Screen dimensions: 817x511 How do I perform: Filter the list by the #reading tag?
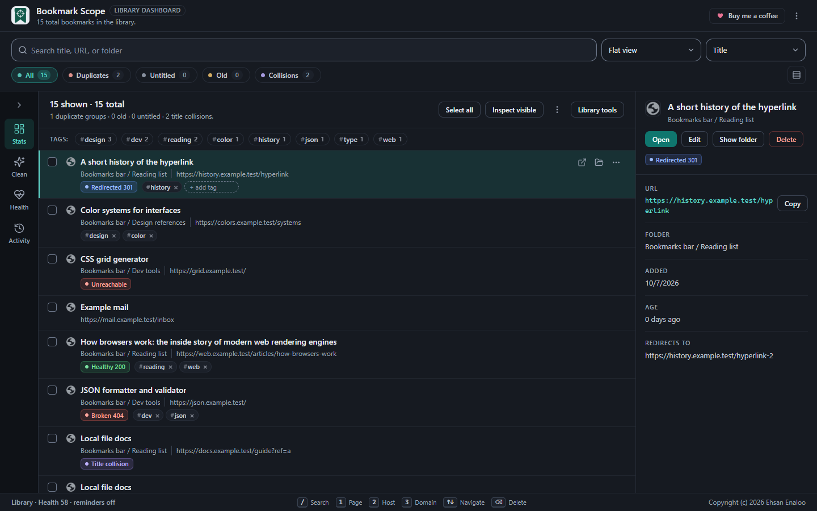tap(180, 139)
